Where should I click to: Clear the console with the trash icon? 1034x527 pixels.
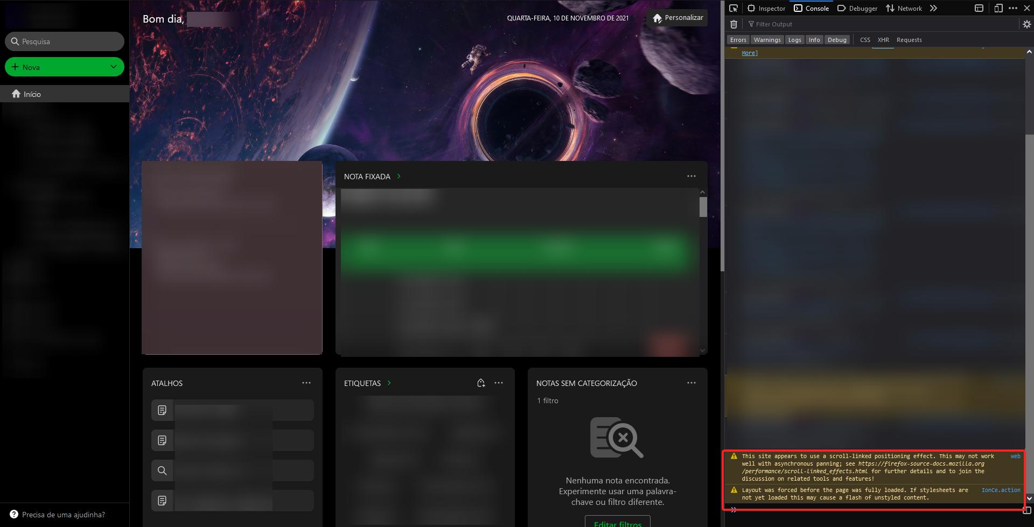click(733, 24)
